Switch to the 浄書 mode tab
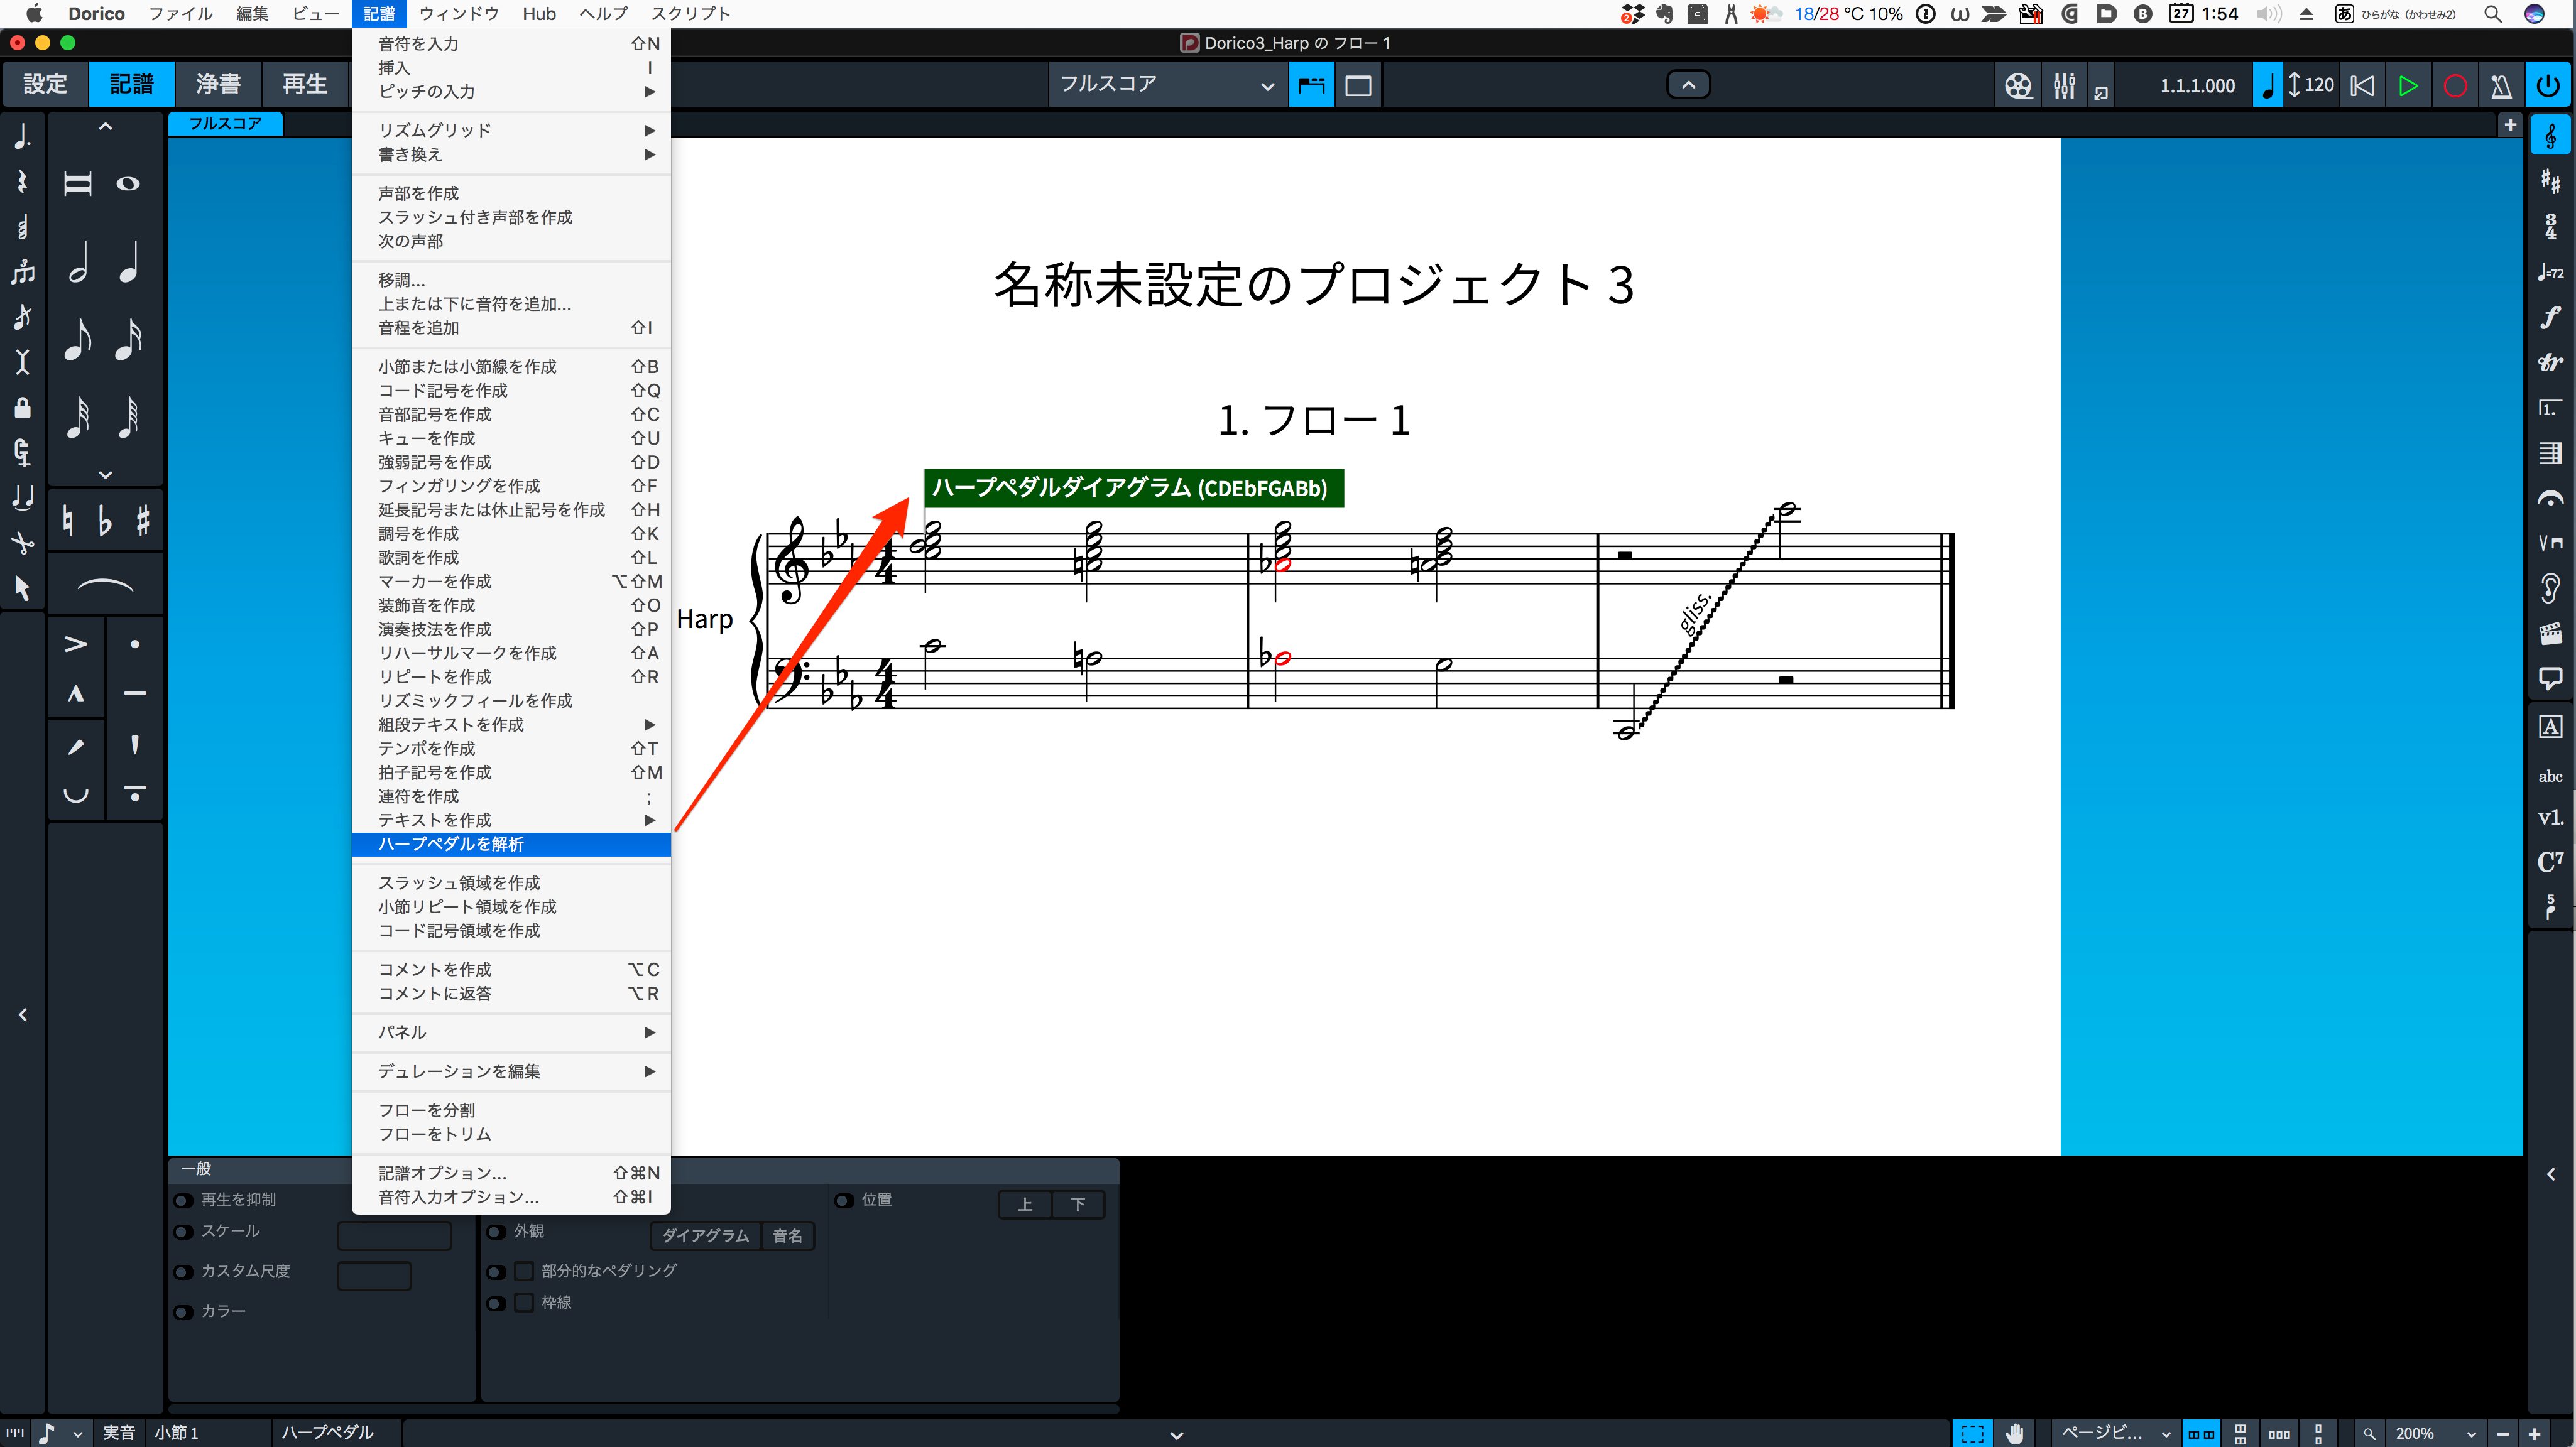 218,84
